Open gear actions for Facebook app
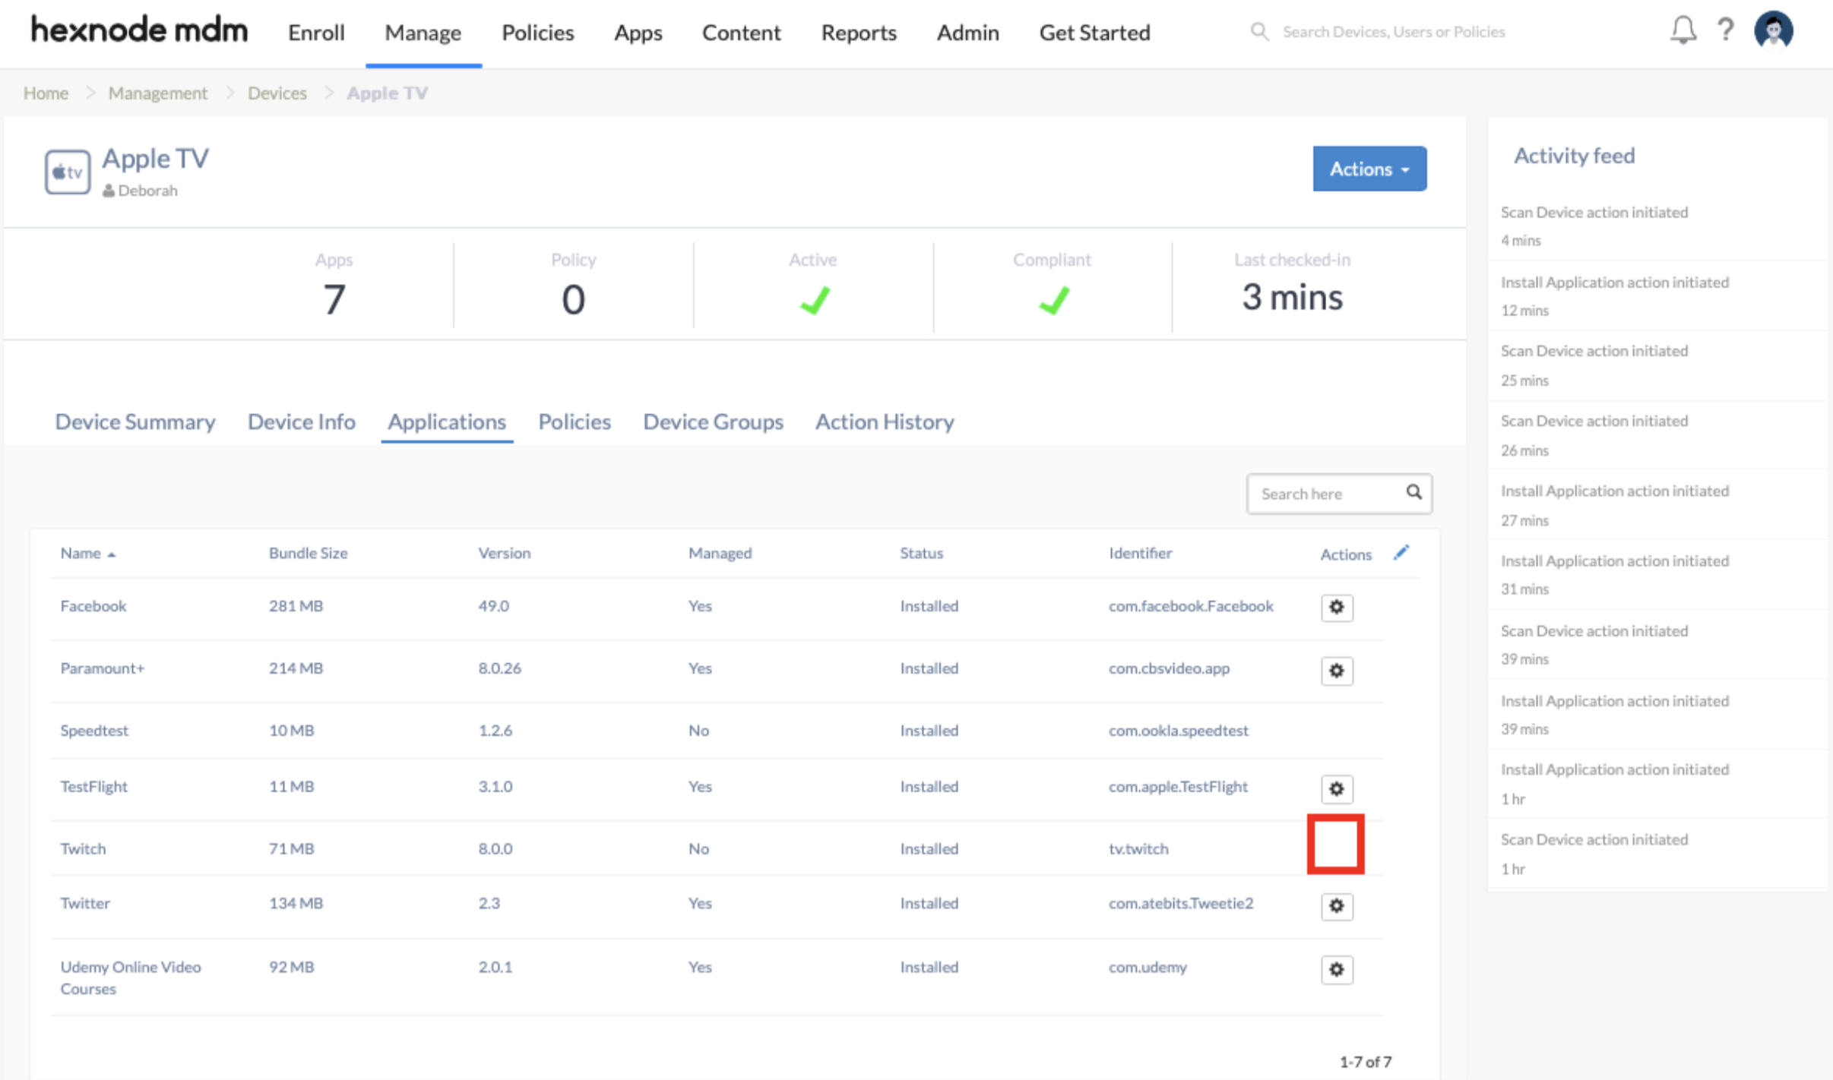The height and width of the screenshot is (1080, 1833). [1337, 607]
